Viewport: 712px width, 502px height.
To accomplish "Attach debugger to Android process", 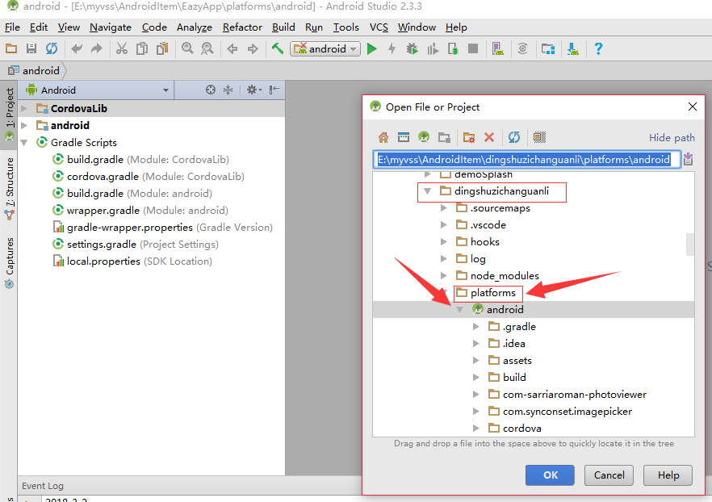I will (453, 48).
